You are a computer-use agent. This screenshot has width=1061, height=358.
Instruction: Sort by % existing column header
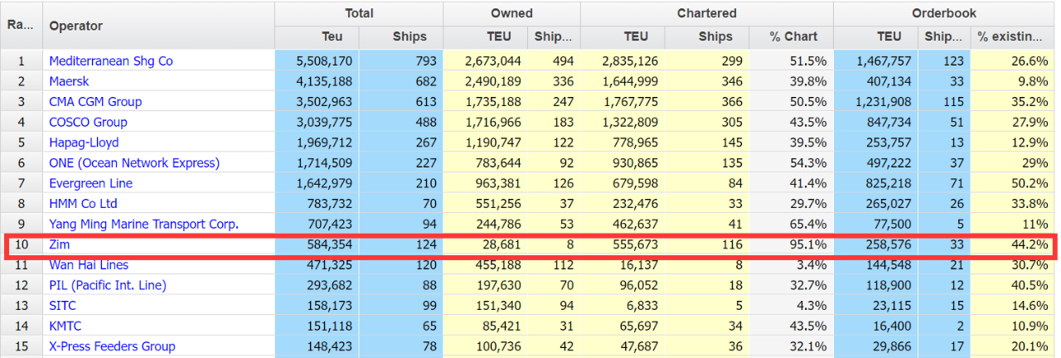coord(1013,37)
